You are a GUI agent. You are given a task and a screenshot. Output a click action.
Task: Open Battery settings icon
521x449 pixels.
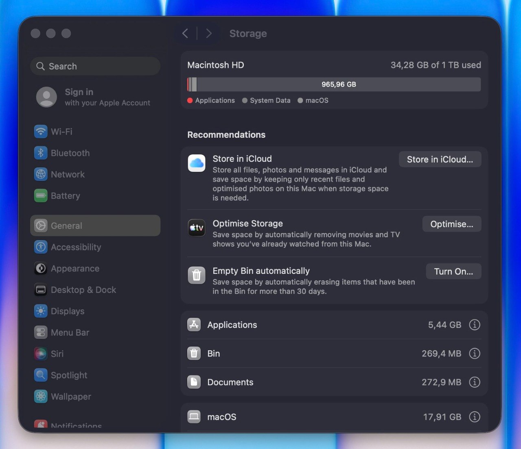tap(41, 195)
